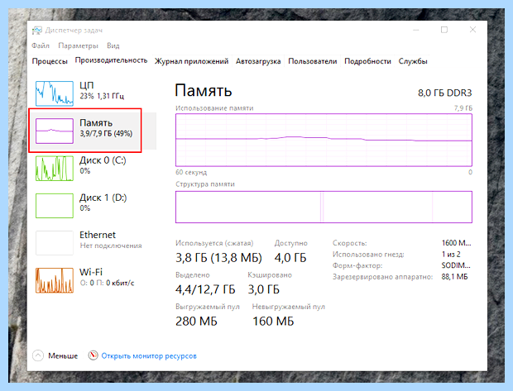513x391 pixels.
Task: Select Диск 0 (C:) graph thumbnail
Action: 55,169
